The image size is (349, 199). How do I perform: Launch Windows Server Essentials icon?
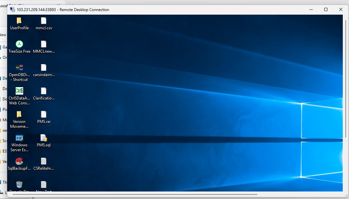19,138
